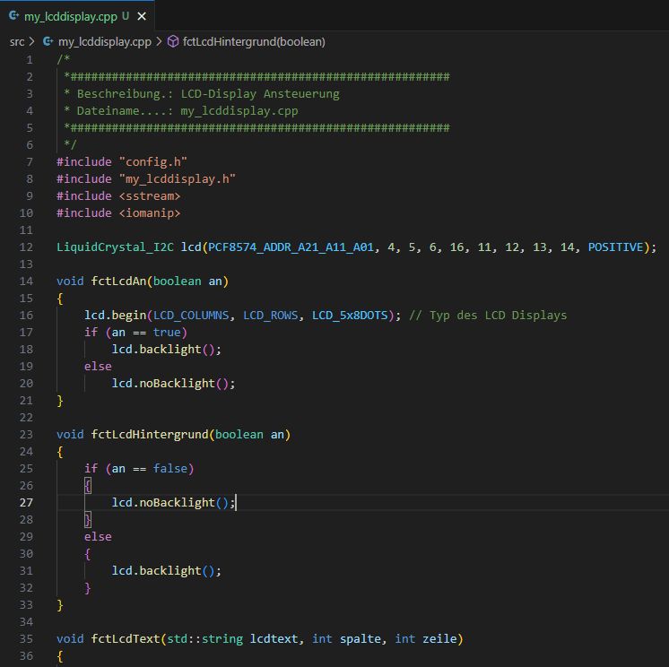Viewport: 669px width, 667px height.
Task: Click the chevron right after src breadcrumb
Action: pyautogui.click(x=32, y=41)
